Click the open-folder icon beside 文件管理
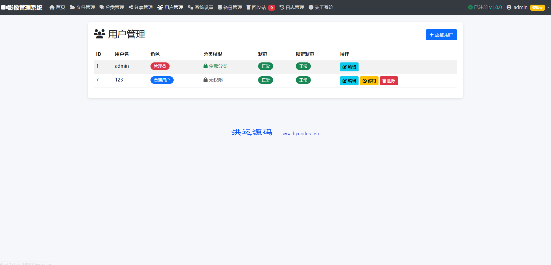This screenshot has height=265, width=551. [72, 7]
